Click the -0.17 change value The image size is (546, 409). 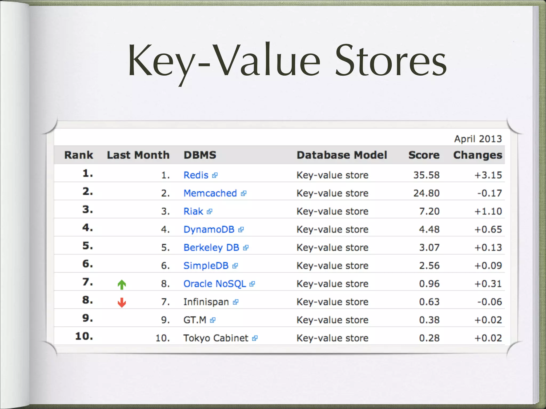[490, 193]
